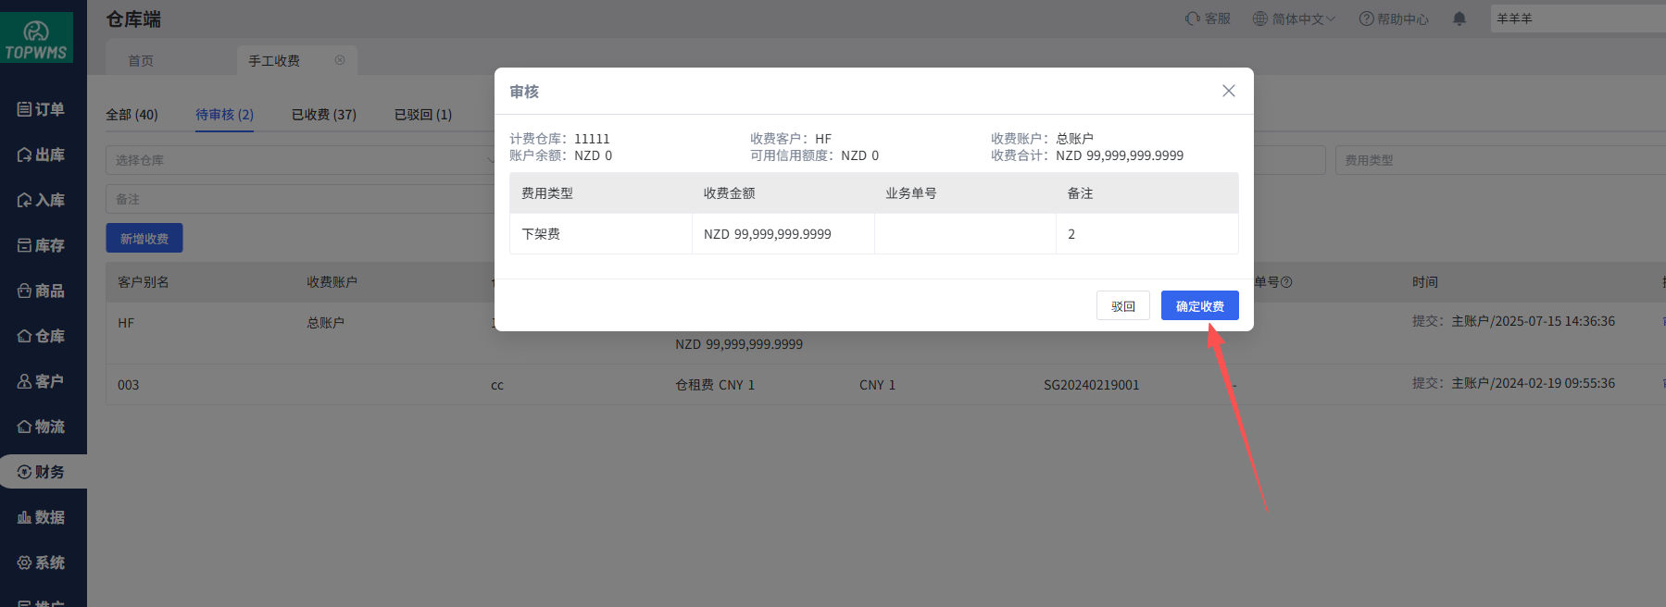Screen dimensions: 1666x607
Task: Select the 已驳回 (1) filter tab
Action: (x=423, y=115)
